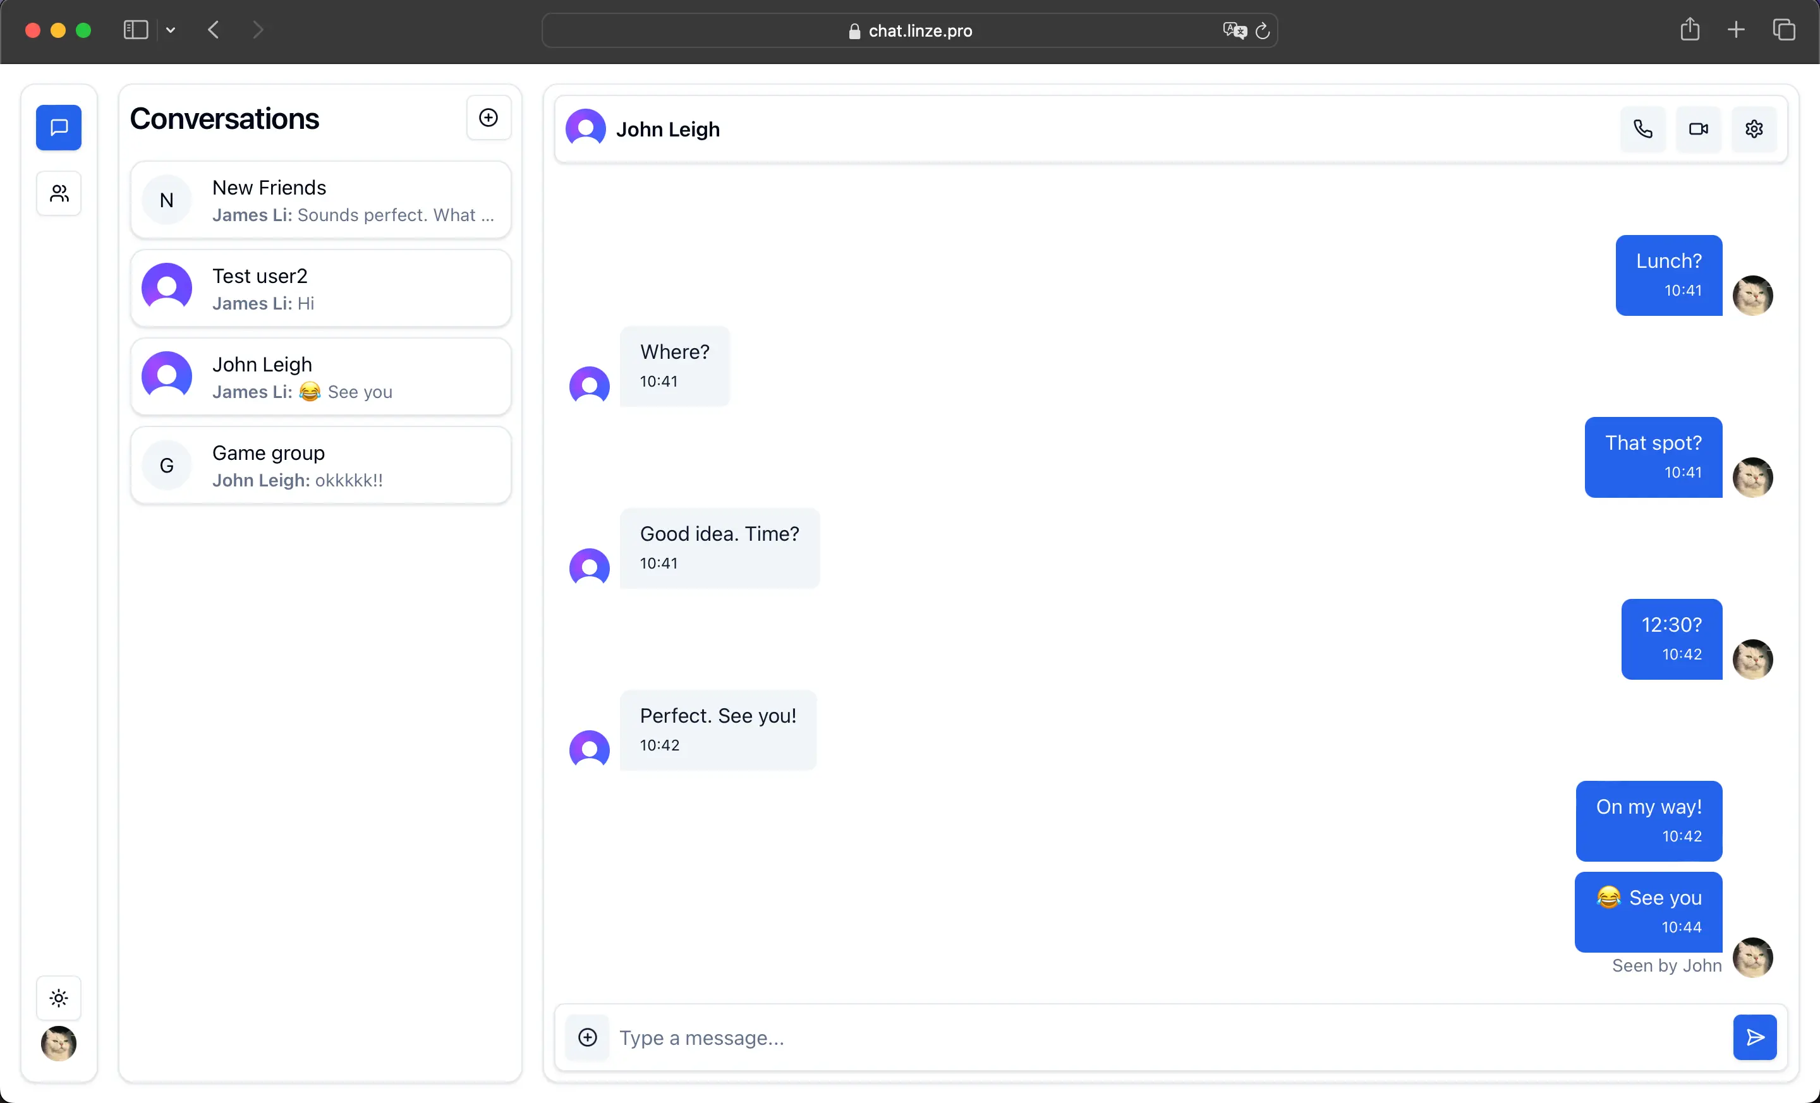Viewport: 1820px width, 1103px height.
Task: Click the translate page icon in address bar
Action: (x=1234, y=30)
